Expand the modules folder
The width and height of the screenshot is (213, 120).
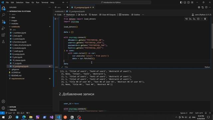(15, 24)
